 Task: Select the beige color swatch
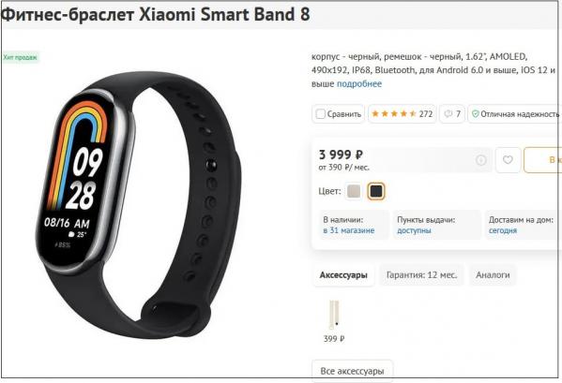354,191
